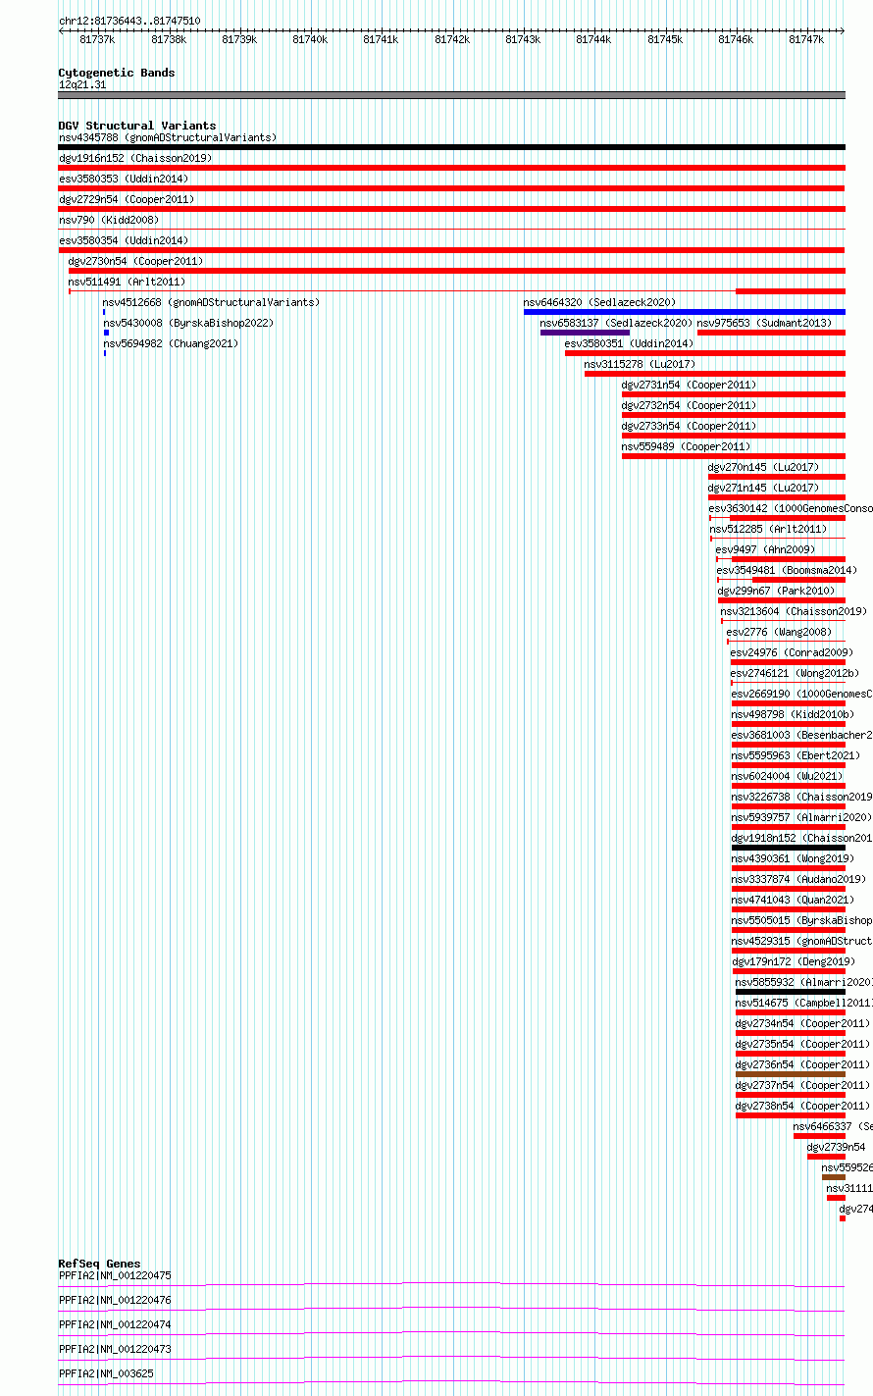Image resolution: width=873 pixels, height=1396 pixels.
Task: Select the blue nsv6464320 variant bar
Action: click(684, 312)
